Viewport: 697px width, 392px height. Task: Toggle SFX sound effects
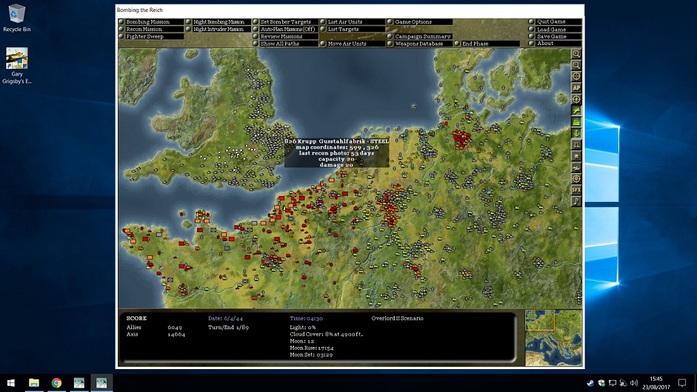(576, 190)
